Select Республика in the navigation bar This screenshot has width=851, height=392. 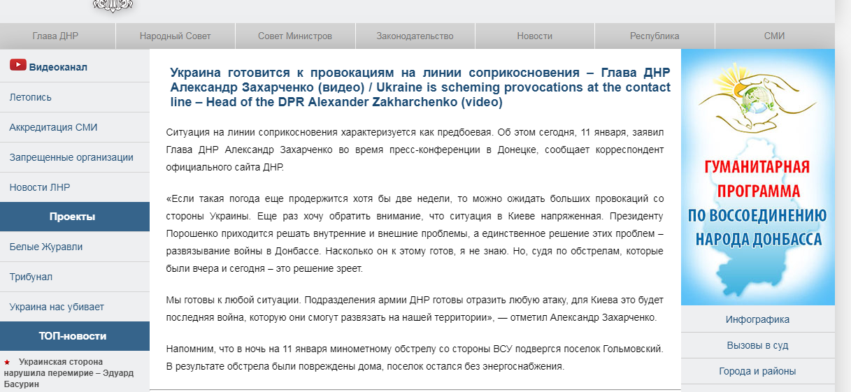pos(654,36)
